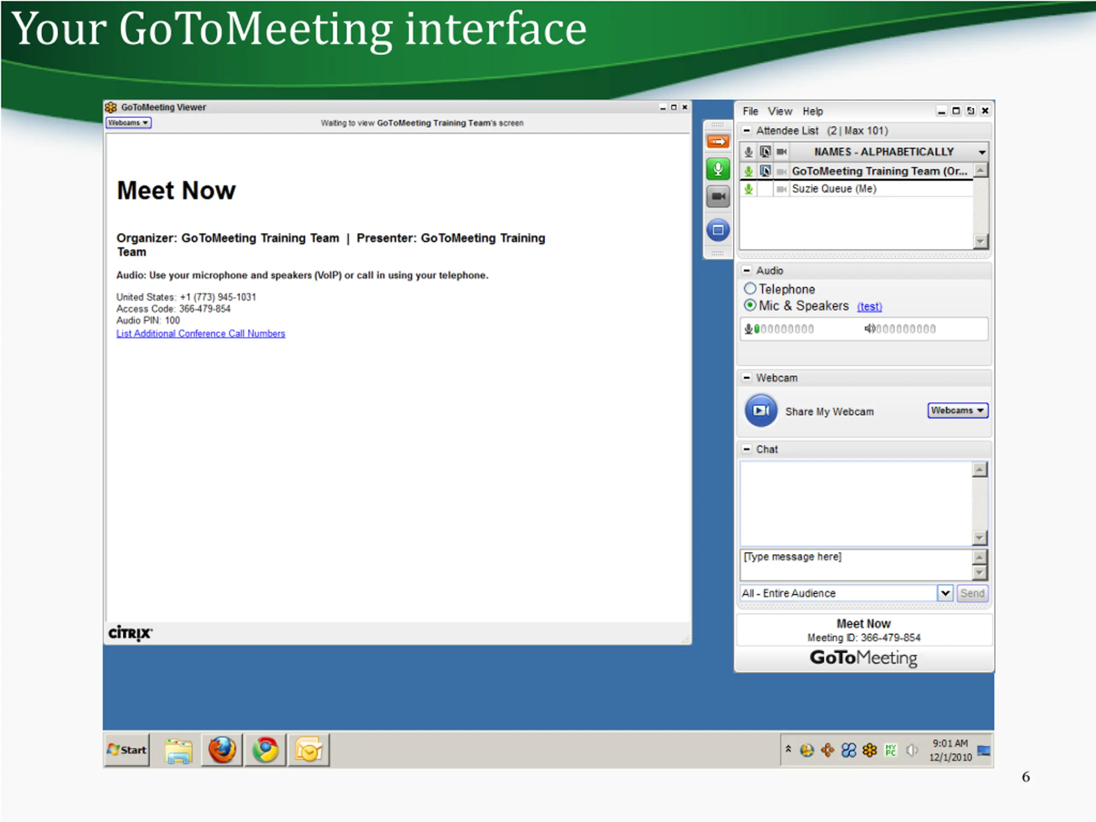Select the Suzie Queue (Me) attendee row

[x=856, y=189]
